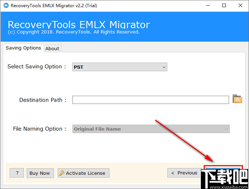Switch to the About tab

(x=52, y=48)
